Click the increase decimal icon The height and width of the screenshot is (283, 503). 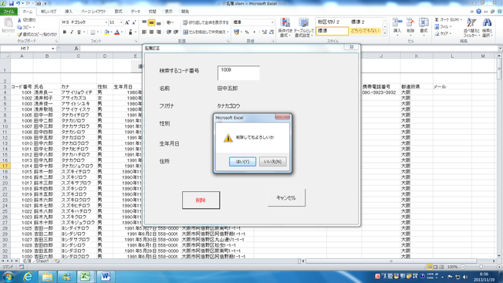pos(265,32)
